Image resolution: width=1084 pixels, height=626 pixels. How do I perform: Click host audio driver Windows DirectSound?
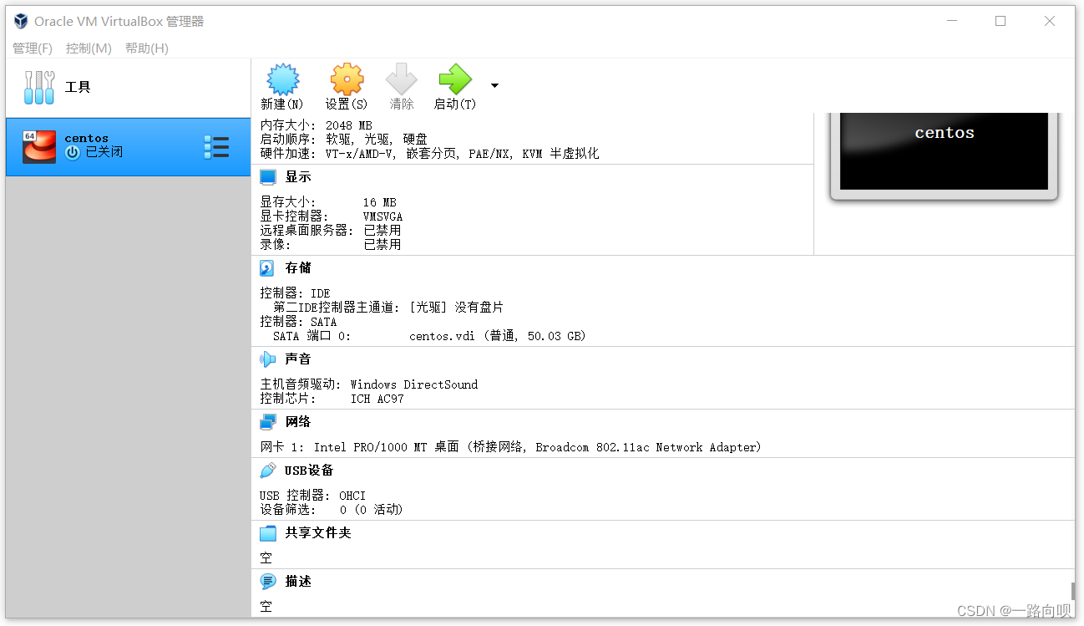[x=414, y=384]
